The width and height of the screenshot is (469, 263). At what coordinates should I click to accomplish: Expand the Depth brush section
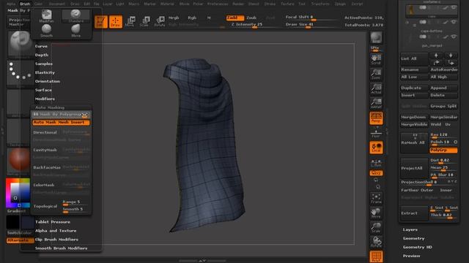(42, 55)
